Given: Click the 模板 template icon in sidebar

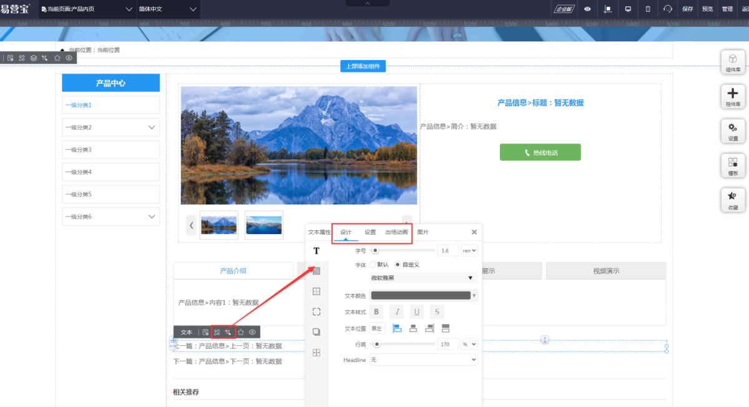Looking at the screenshot, I should pyautogui.click(x=733, y=165).
